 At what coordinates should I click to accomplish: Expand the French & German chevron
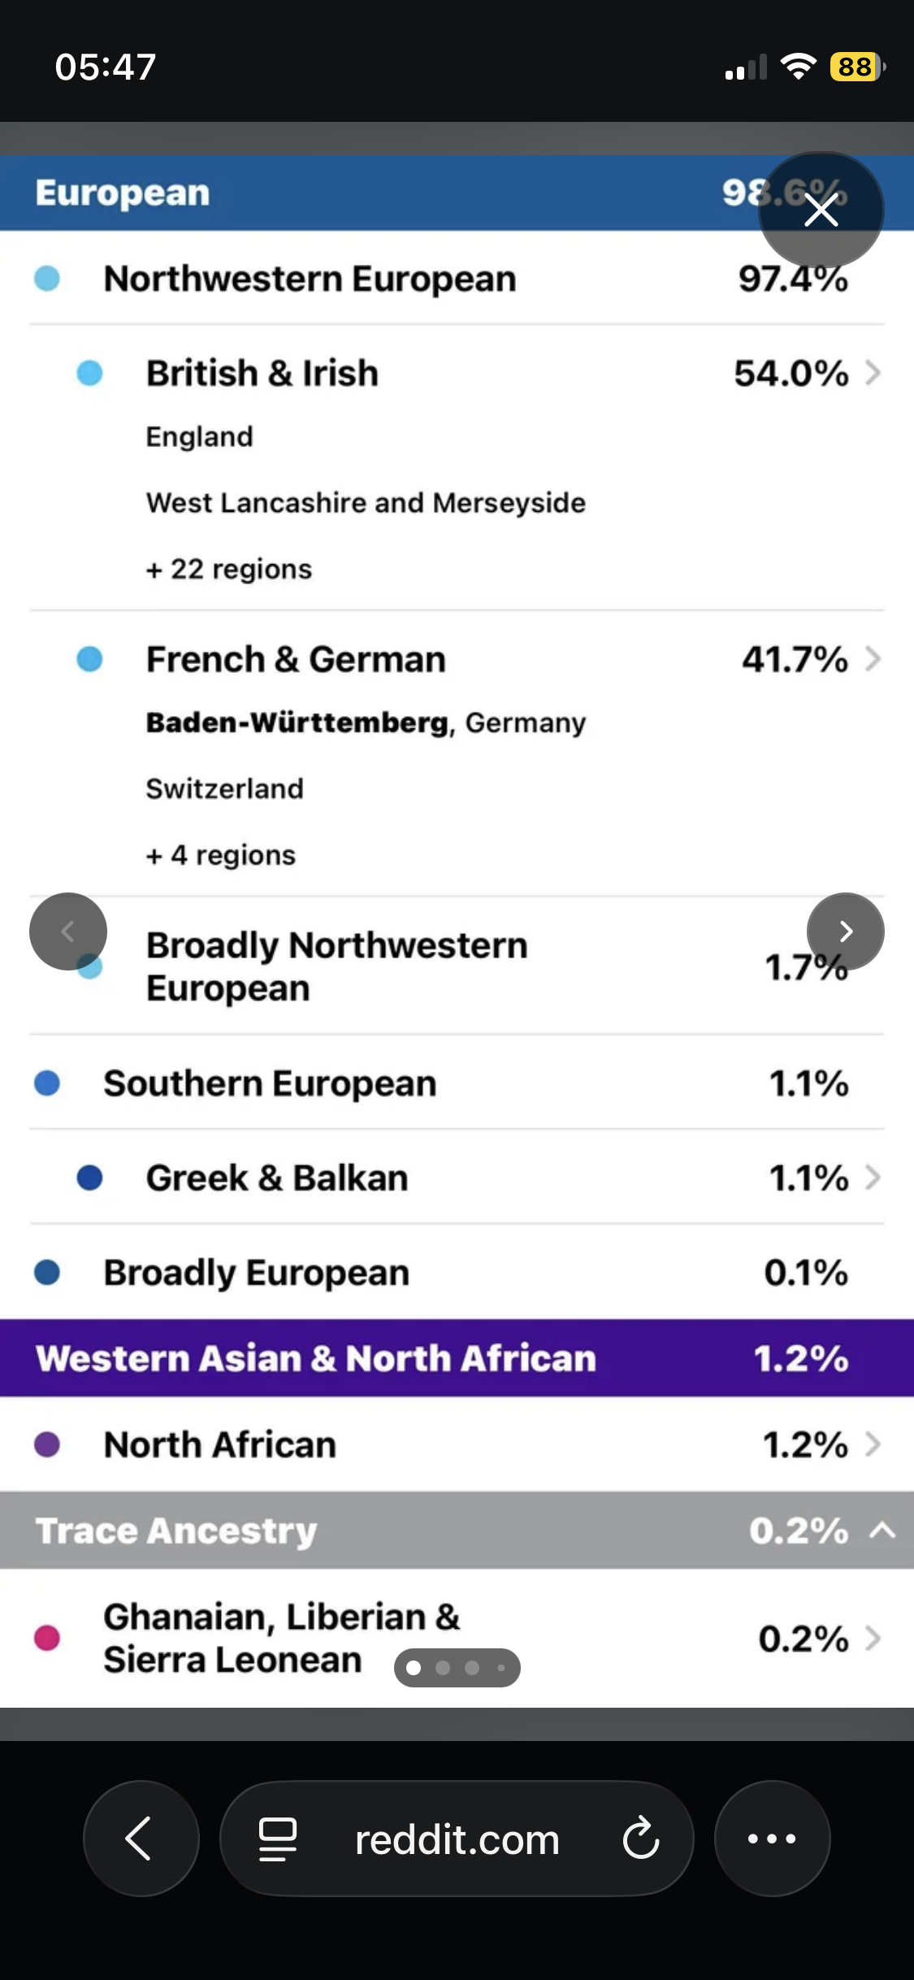coord(873,659)
